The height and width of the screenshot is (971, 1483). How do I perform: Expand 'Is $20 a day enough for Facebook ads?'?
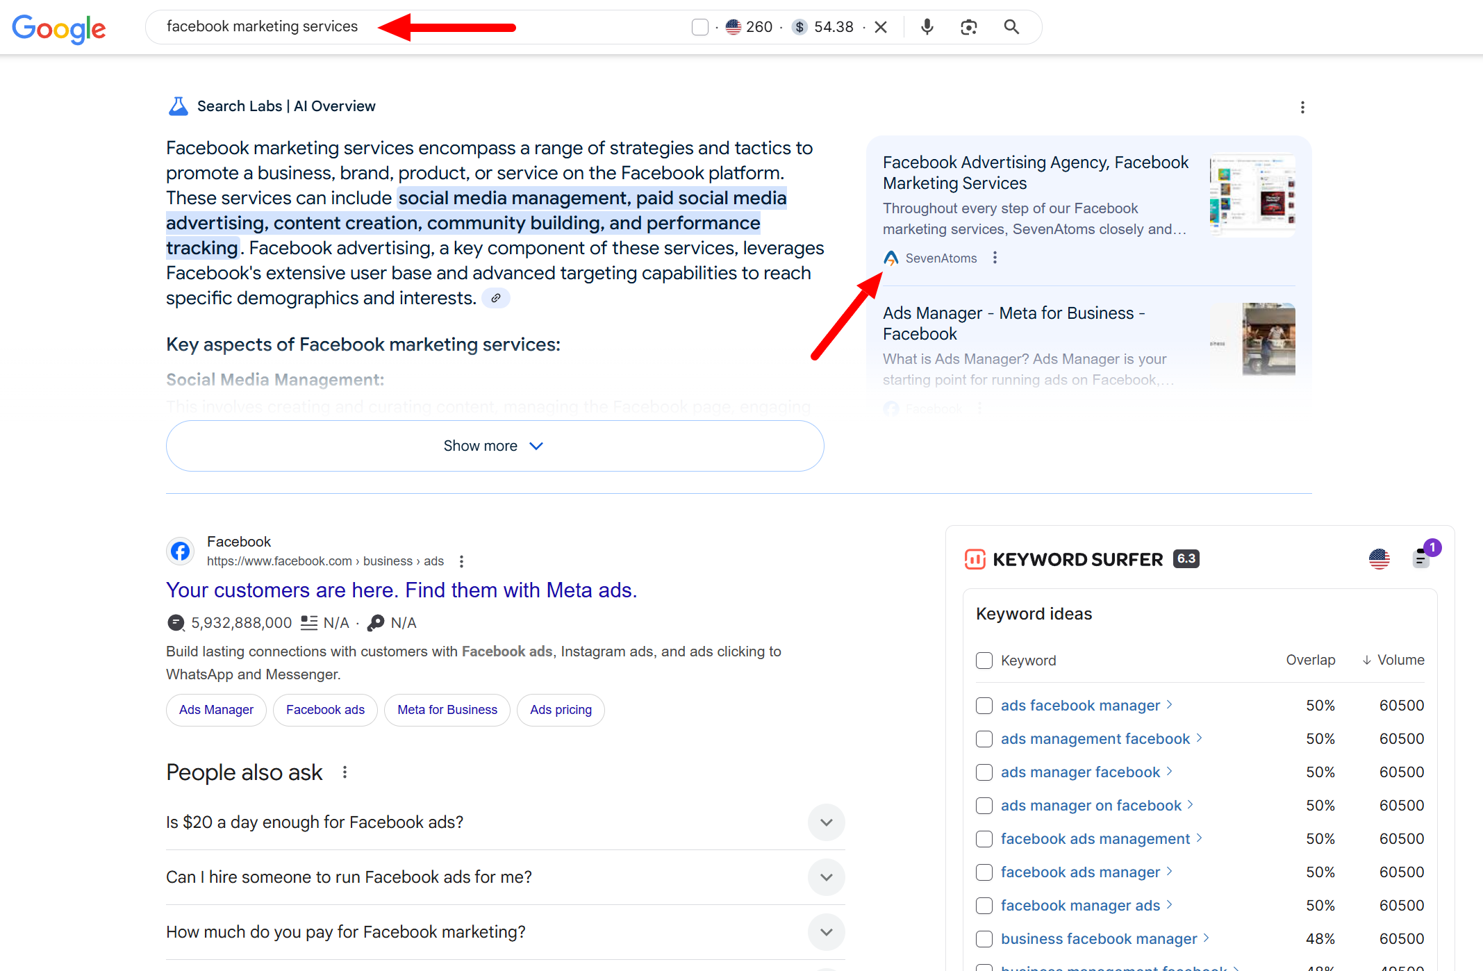(x=826, y=822)
